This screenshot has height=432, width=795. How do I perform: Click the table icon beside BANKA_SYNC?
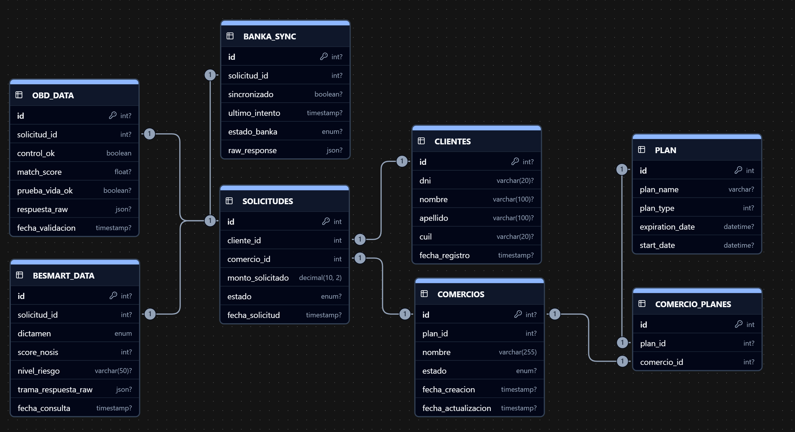230,36
